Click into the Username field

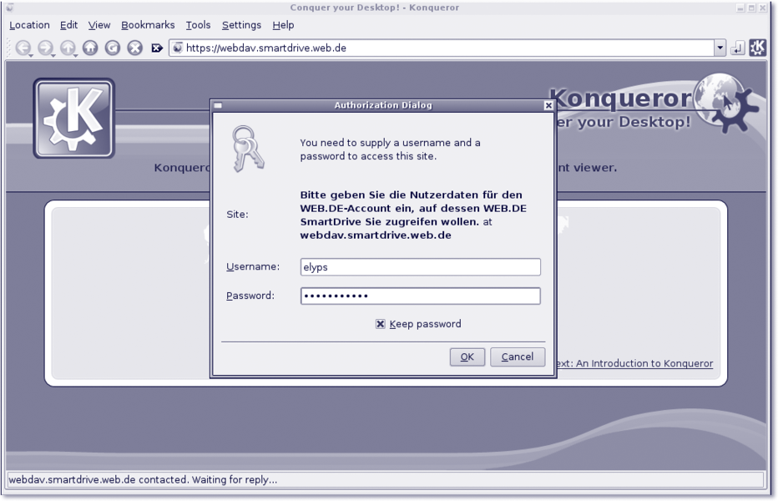tap(420, 267)
